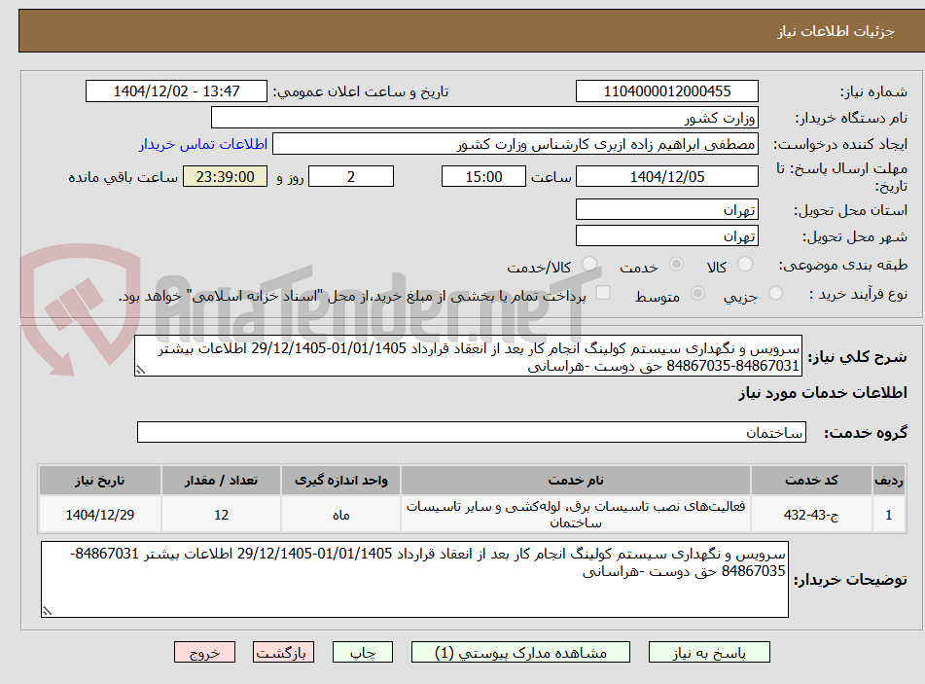Viewport: 925px width, 684px height.
Task: Click the resize handle of buyer notes box
Action: click(48, 611)
